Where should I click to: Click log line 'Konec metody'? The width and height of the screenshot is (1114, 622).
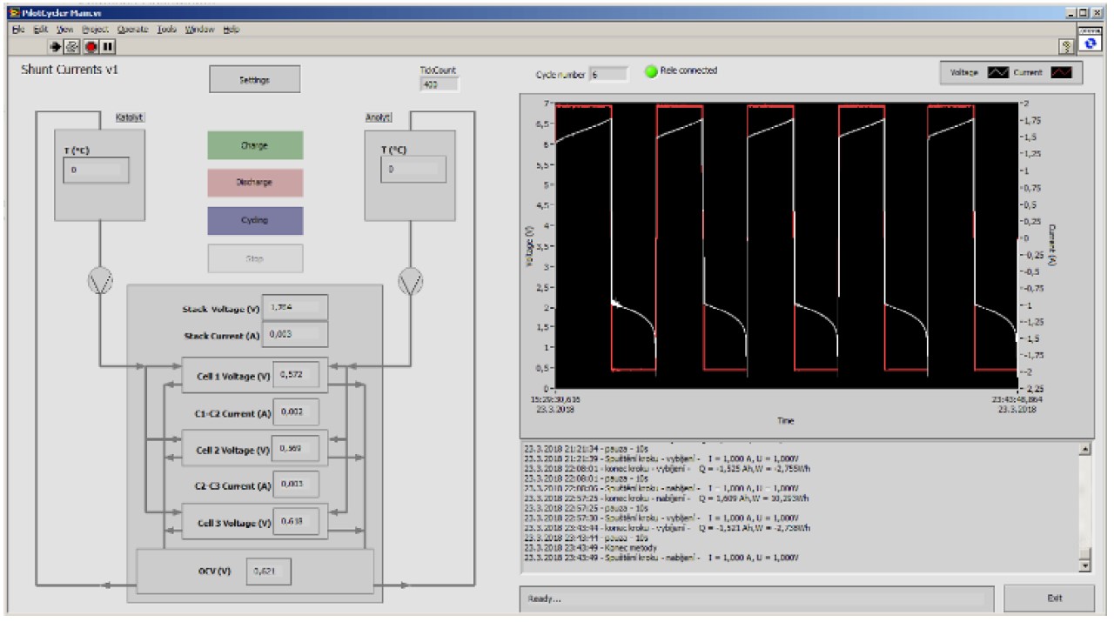point(592,547)
